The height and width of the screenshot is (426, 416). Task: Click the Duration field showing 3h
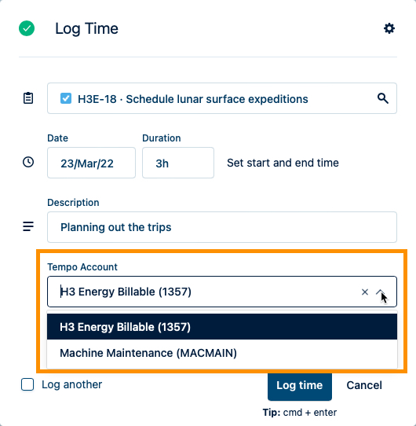pos(178,163)
